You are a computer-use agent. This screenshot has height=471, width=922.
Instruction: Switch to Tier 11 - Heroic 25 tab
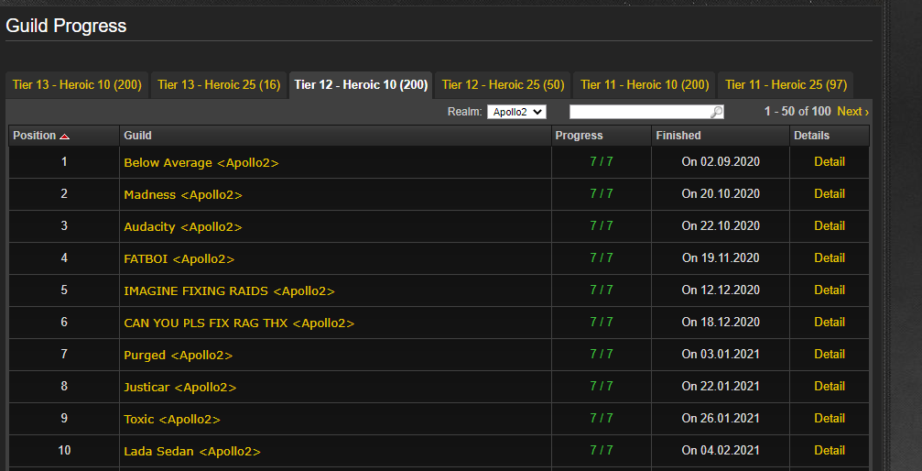(786, 85)
